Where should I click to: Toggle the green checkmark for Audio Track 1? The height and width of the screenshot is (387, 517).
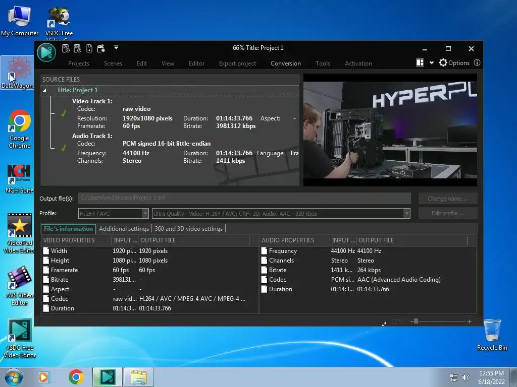64,148
